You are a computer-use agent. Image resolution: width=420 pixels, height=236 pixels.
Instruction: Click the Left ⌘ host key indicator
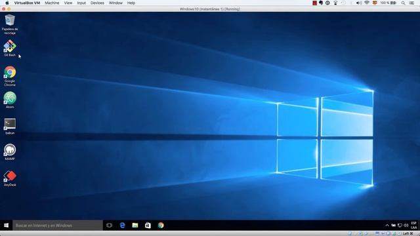coord(408,233)
